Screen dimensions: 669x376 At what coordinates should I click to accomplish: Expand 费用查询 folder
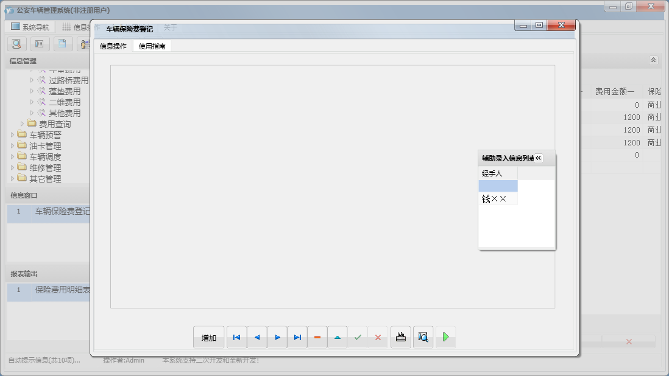point(22,124)
